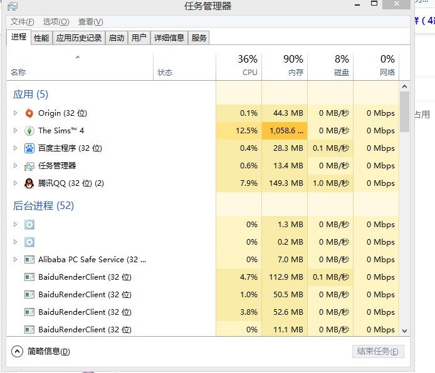Click Alibaba PC Safe Service icon
The width and height of the screenshot is (435, 373).
(29, 260)
